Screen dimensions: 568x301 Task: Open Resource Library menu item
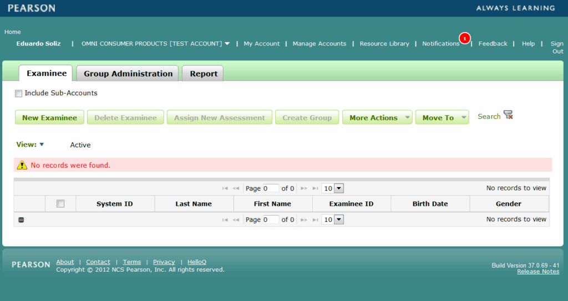[384, 43]
